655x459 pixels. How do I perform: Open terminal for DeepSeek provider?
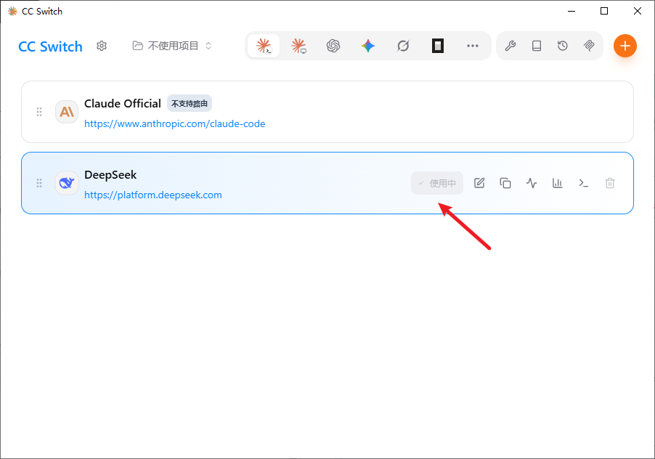[584, 183]
